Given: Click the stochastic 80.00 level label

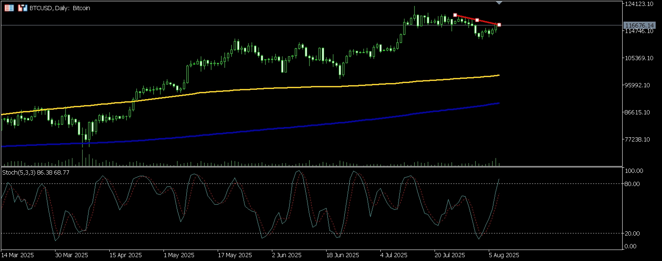Looking at the screenshot, I should (x=634, y=184).
